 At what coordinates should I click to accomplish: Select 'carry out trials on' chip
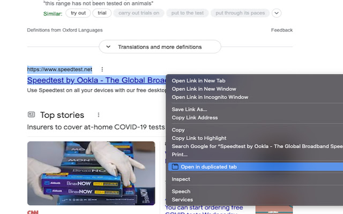tap(139, 13)
